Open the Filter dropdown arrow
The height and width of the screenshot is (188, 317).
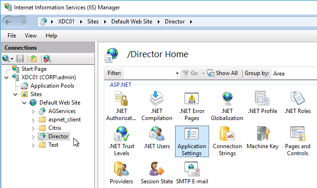click(x=177, y=73)
